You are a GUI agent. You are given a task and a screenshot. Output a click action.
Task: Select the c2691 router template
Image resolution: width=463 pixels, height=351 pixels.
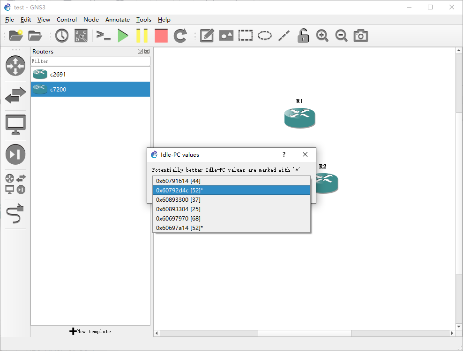[x=90, y=74]
